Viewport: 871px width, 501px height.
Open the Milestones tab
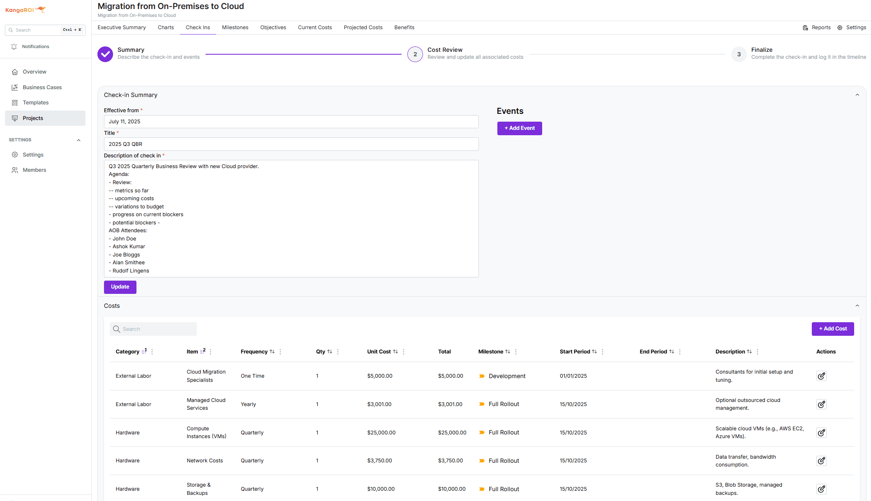click(x=235, y=28)
